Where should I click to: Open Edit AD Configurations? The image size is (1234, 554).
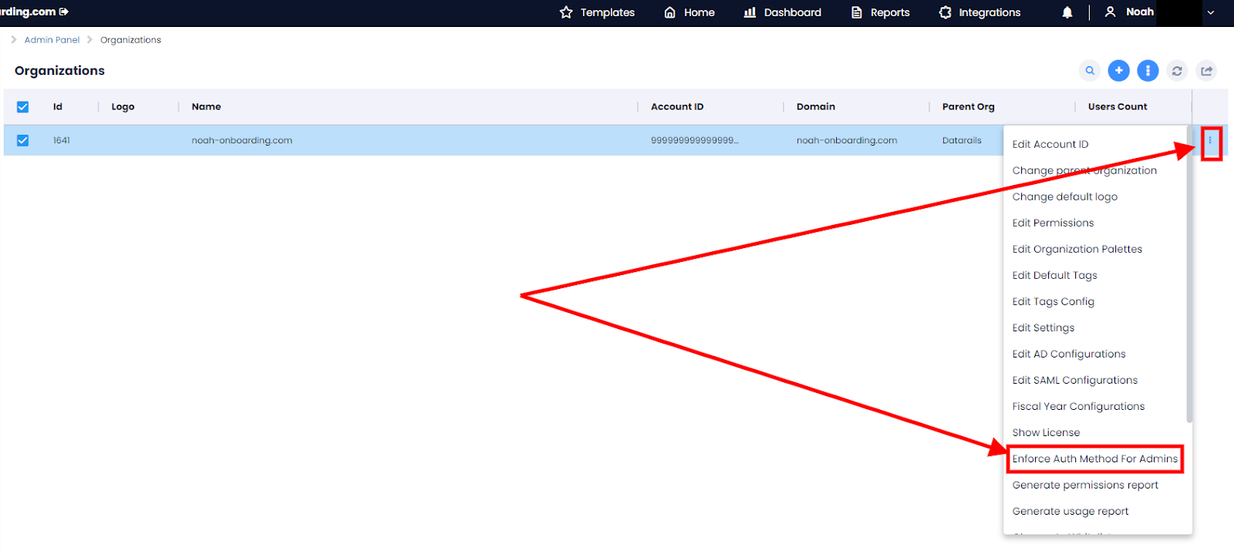[1068, 354]
